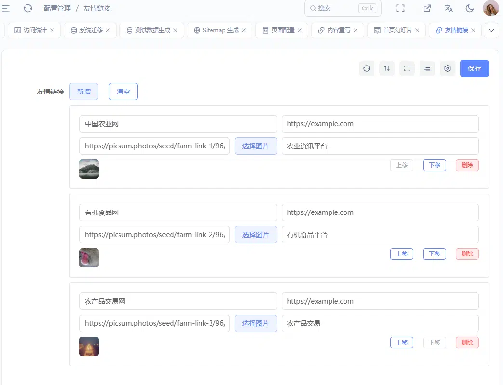The height and width of the screenshot is (385, 503).
Task: Click the refresh icon in form toolbar
Action: pyautogui.click(x=366, y=68)
